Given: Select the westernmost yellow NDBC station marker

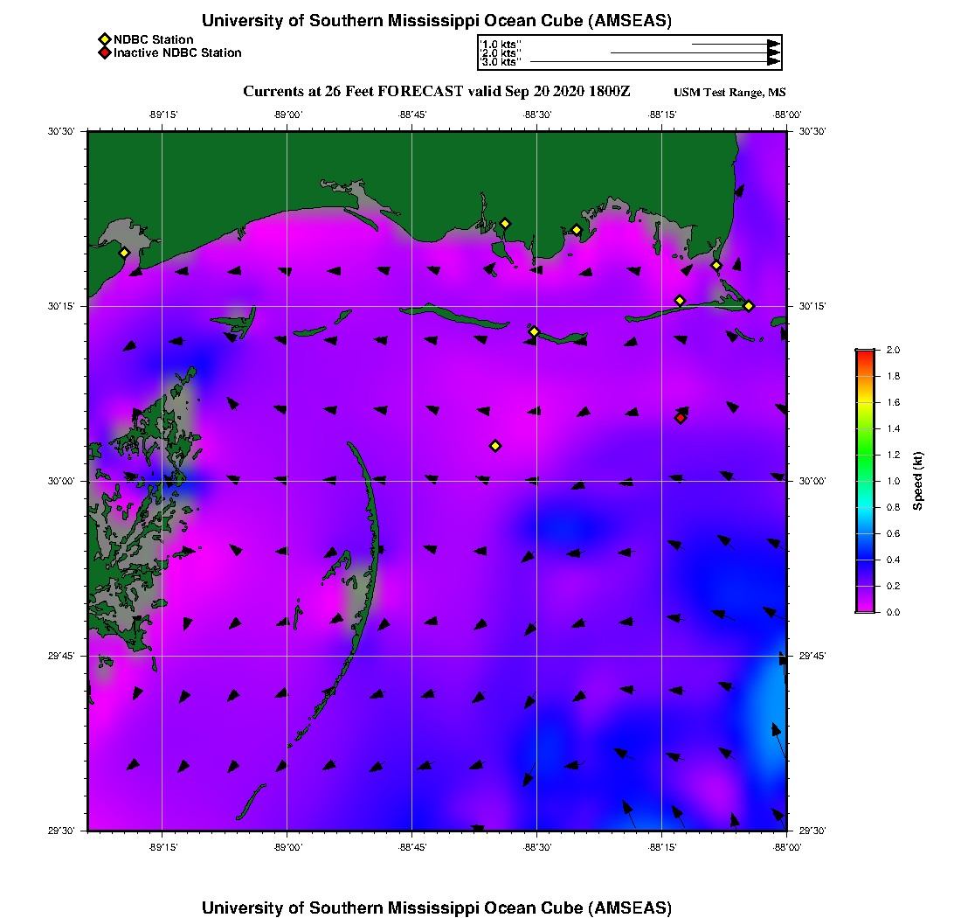Looking at the screenshot, I should point(124,253).
